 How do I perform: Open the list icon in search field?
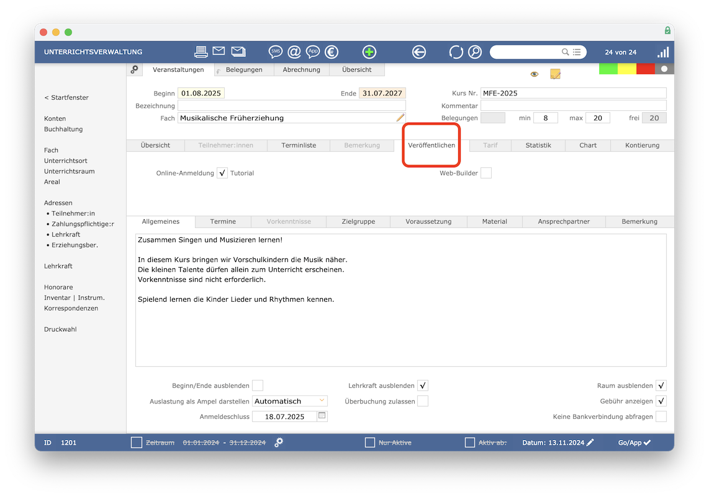[x=577, y=52]
